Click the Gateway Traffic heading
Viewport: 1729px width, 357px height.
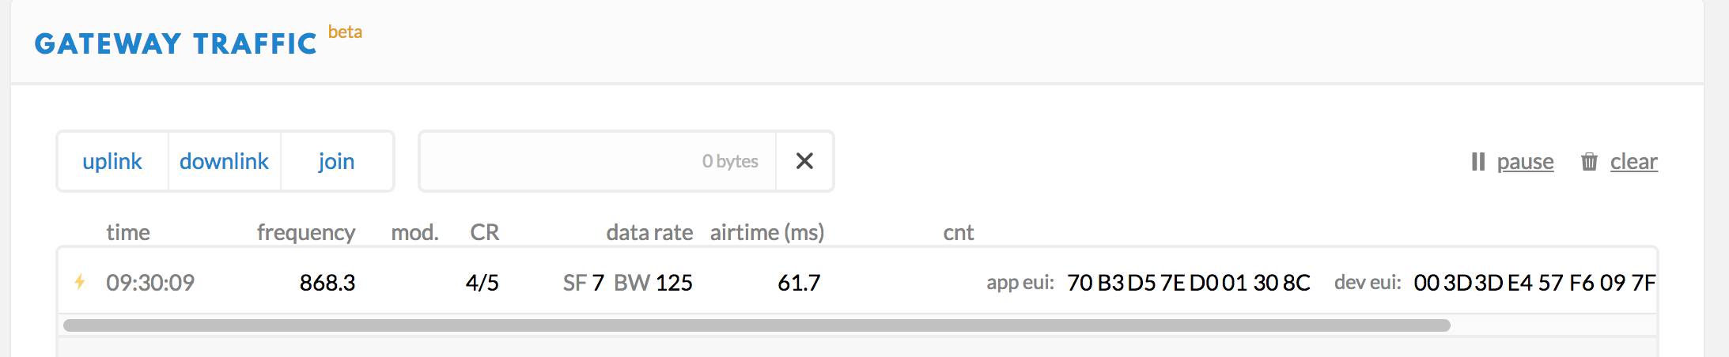[x=176, y=44]
